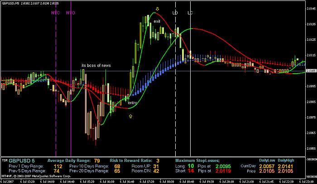Click the '6 Jul 22:30' time label
The width and height of the screenshot is (317, 184).
tap(286, 182)
